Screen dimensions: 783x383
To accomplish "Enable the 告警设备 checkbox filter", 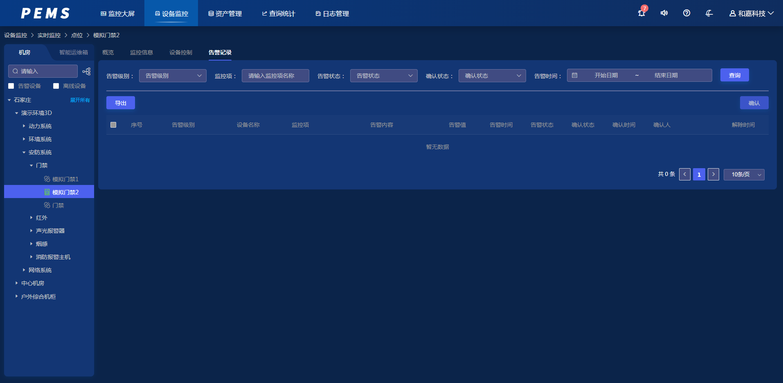I will click(11, 86).
